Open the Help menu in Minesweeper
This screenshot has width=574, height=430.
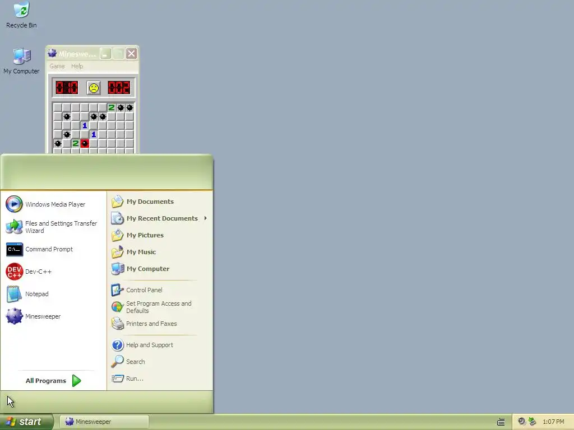(77, 66)
